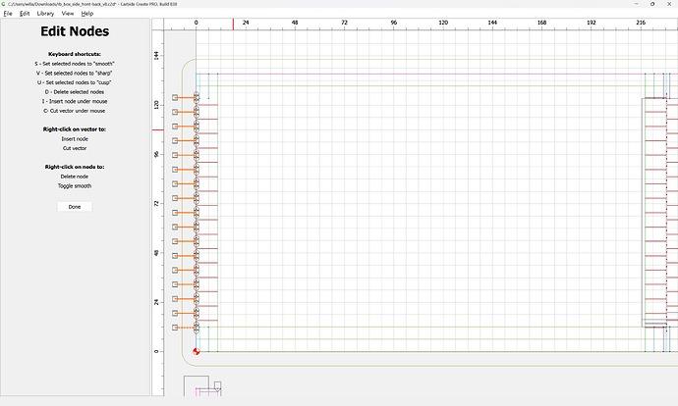Pick the topmost circular node on left column
Viewport: 678px width, 406px height.
(197, 95)
